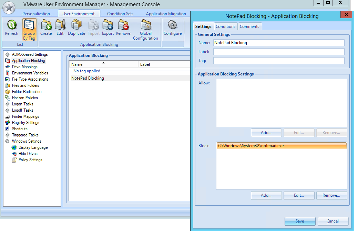
Task: Select the NotePad Blocking row in the list
Action: pos(130,78)
